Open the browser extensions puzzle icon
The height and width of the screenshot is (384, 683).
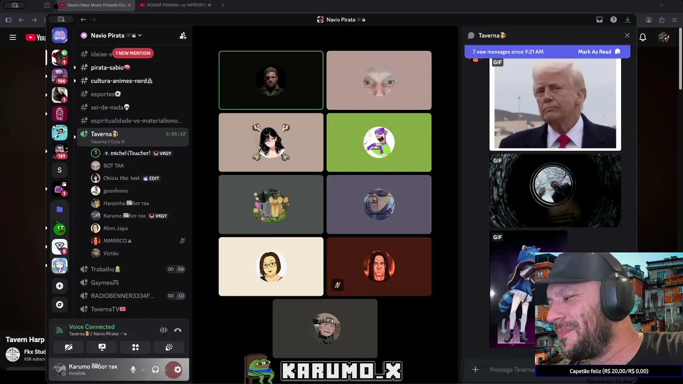click(662, 20)
